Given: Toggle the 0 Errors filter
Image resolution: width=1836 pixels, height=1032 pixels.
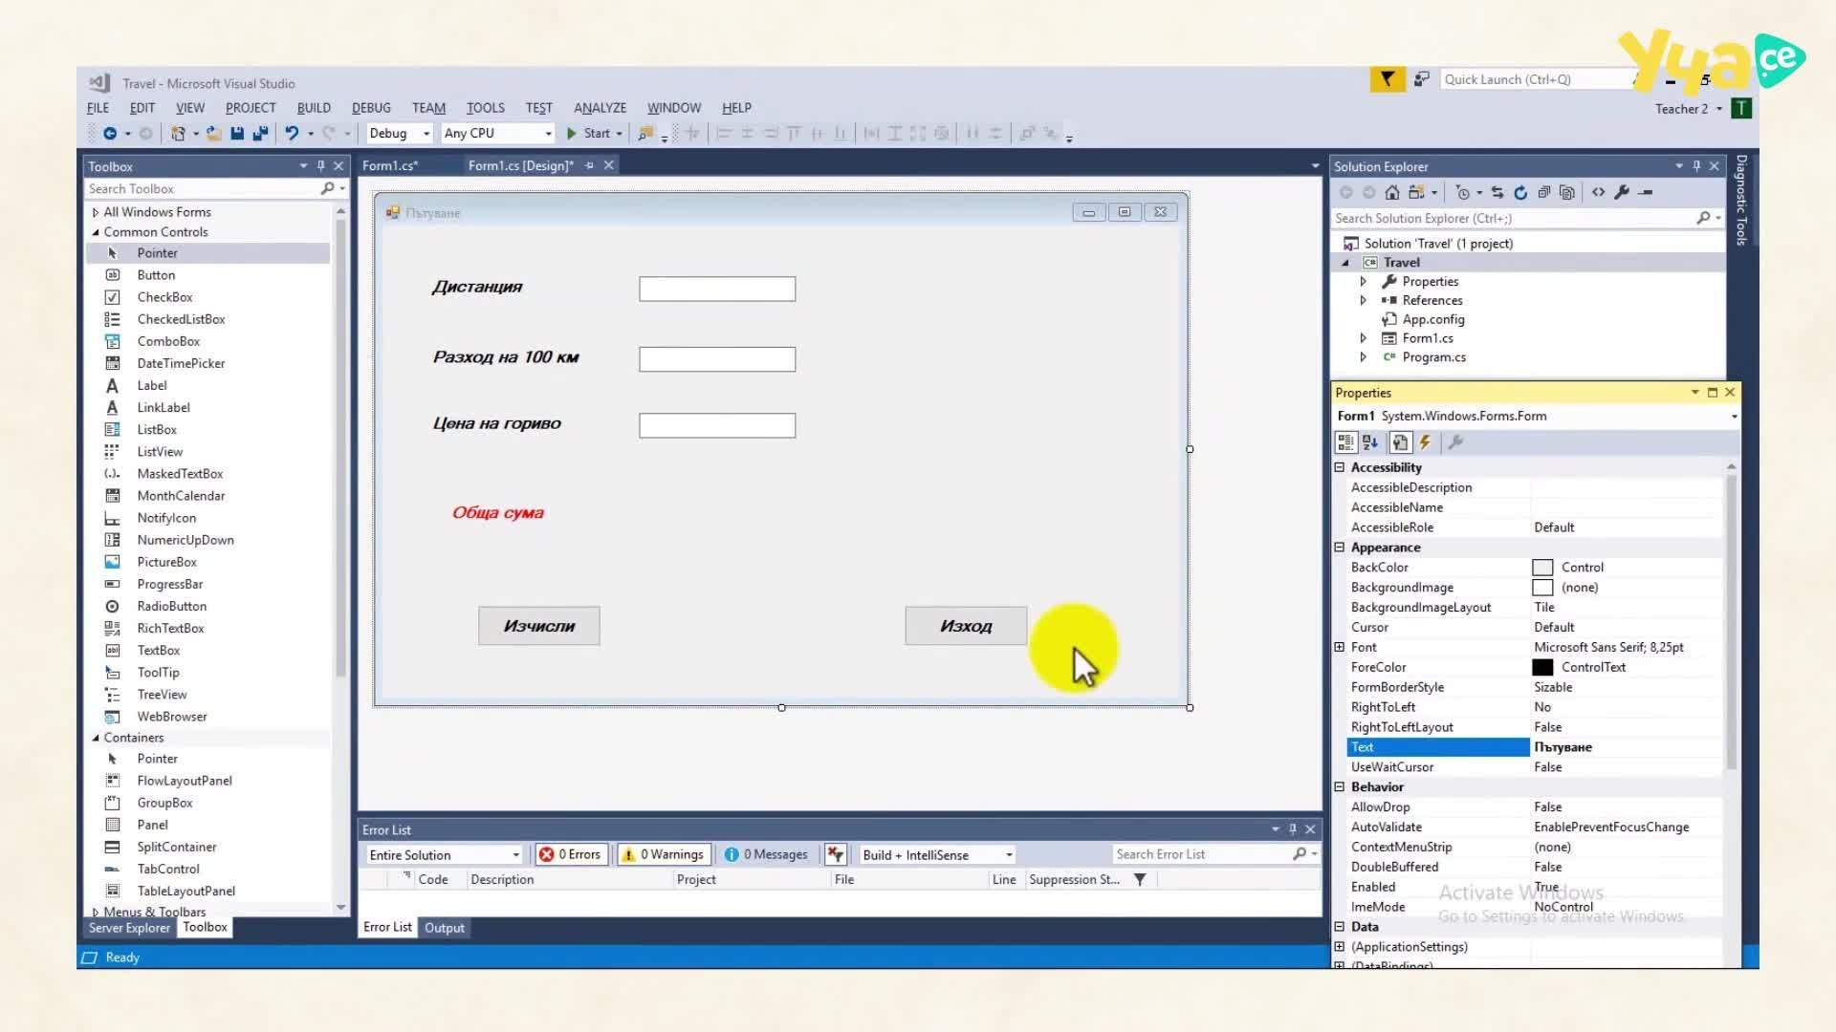Looking at the screenshot, I should pyautogui.click(x=571, y=854).
